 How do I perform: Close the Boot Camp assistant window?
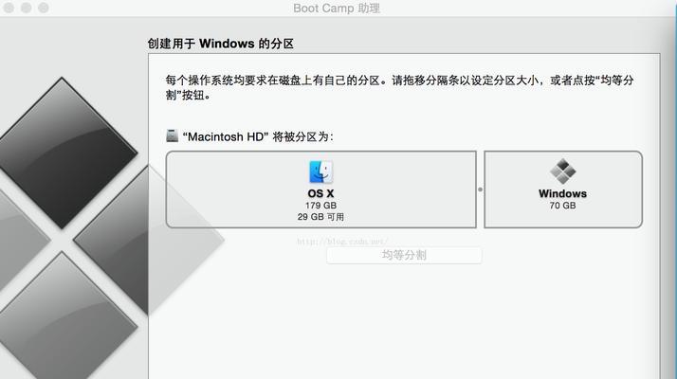point(9,8)
